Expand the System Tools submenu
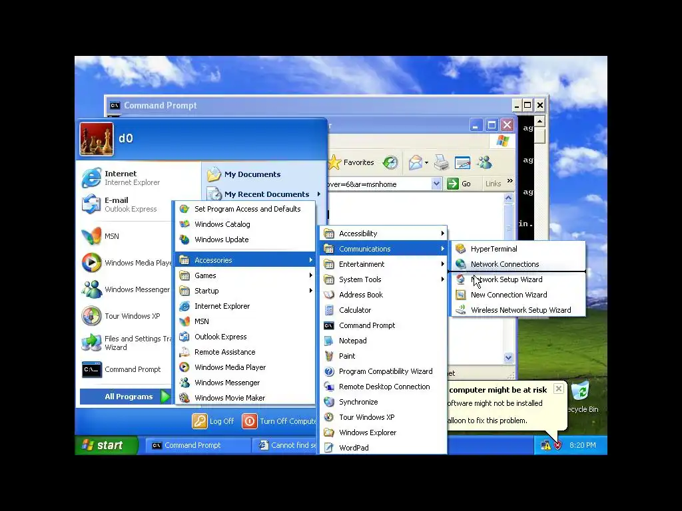Screen dimensions: 682x511 (383, 279)
